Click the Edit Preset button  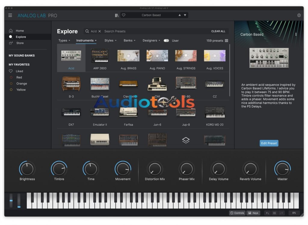click(x=269, y=143)
